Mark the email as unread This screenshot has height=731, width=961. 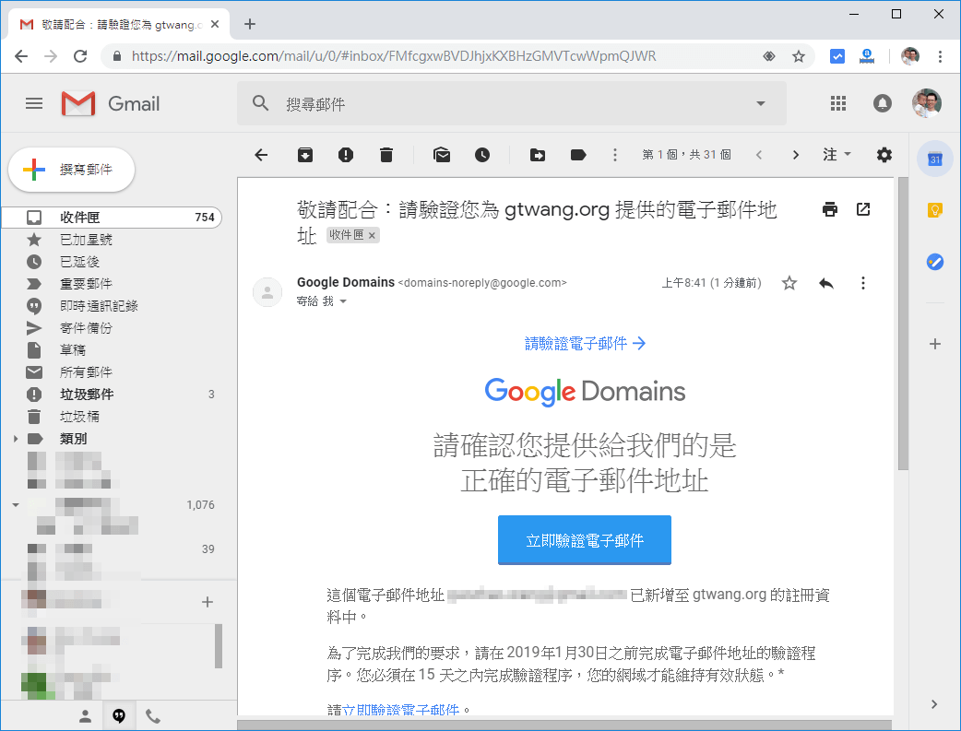click(x=441, y=155)
